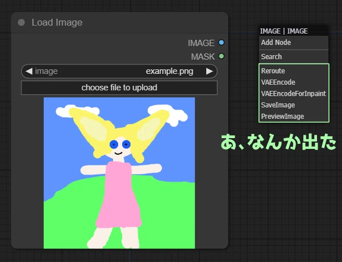Click choose file to upload button
Image resolution: width=342 pixels, height=262 pixels.
[119, 88]
